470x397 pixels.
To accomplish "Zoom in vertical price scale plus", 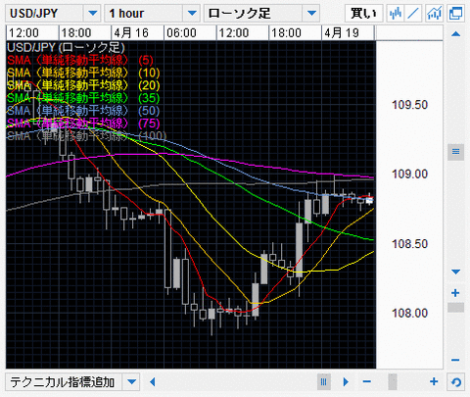I will coord(455,293).
